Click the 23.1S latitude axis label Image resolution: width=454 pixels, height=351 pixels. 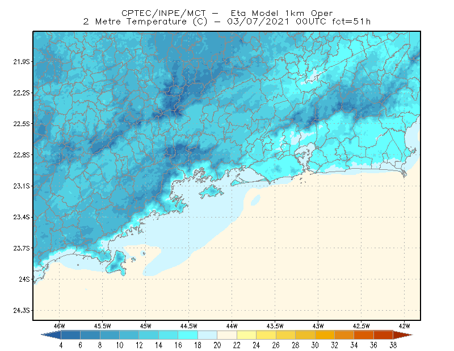22,186
